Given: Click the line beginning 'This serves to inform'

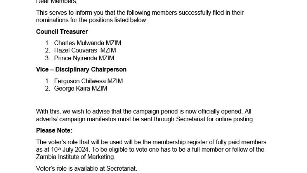Looking at the screenshot, I should [140, 12].
